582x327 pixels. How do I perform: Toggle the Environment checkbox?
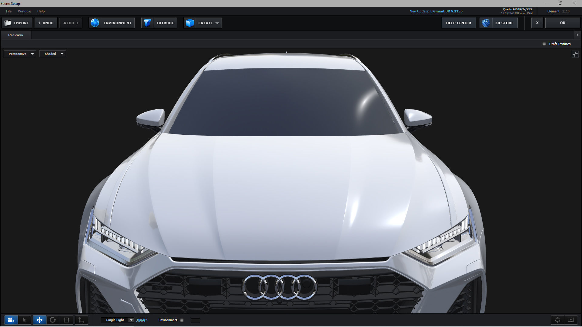[182, 320]
